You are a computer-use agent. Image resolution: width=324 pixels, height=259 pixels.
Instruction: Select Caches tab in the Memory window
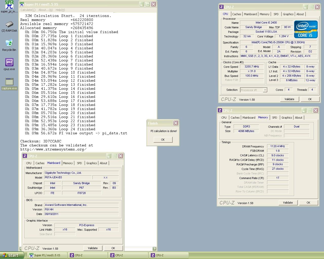tap(235, 118)
